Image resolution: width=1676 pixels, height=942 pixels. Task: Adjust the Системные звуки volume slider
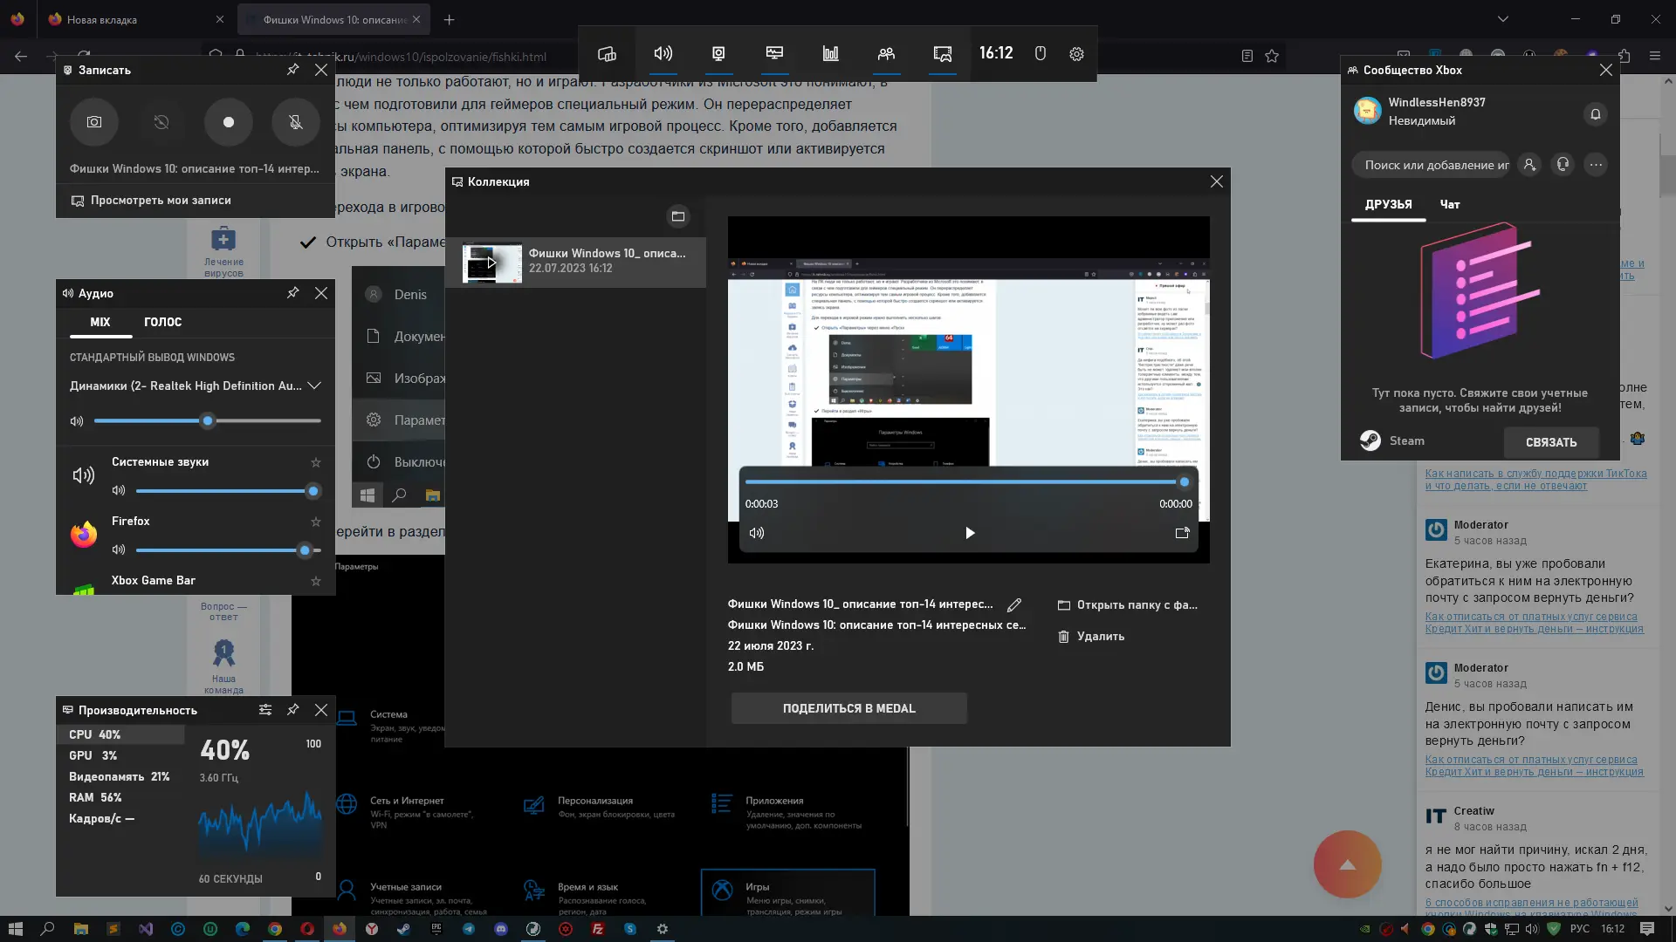(x=230, y=491)
